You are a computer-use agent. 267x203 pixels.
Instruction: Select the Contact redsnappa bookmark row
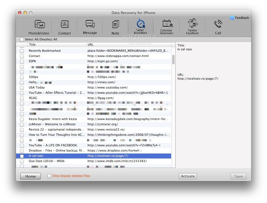pyautogui.click(x=94, y=56)
